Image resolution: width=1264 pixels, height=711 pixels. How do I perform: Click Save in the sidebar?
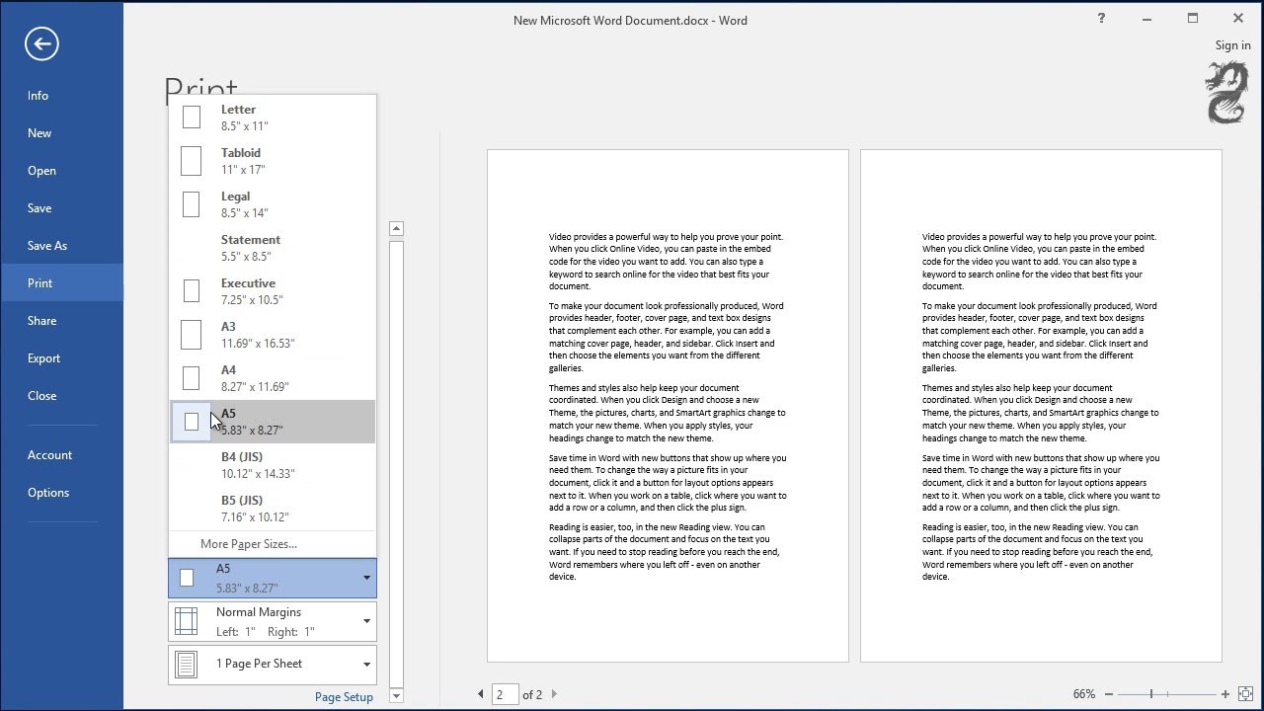61,208
